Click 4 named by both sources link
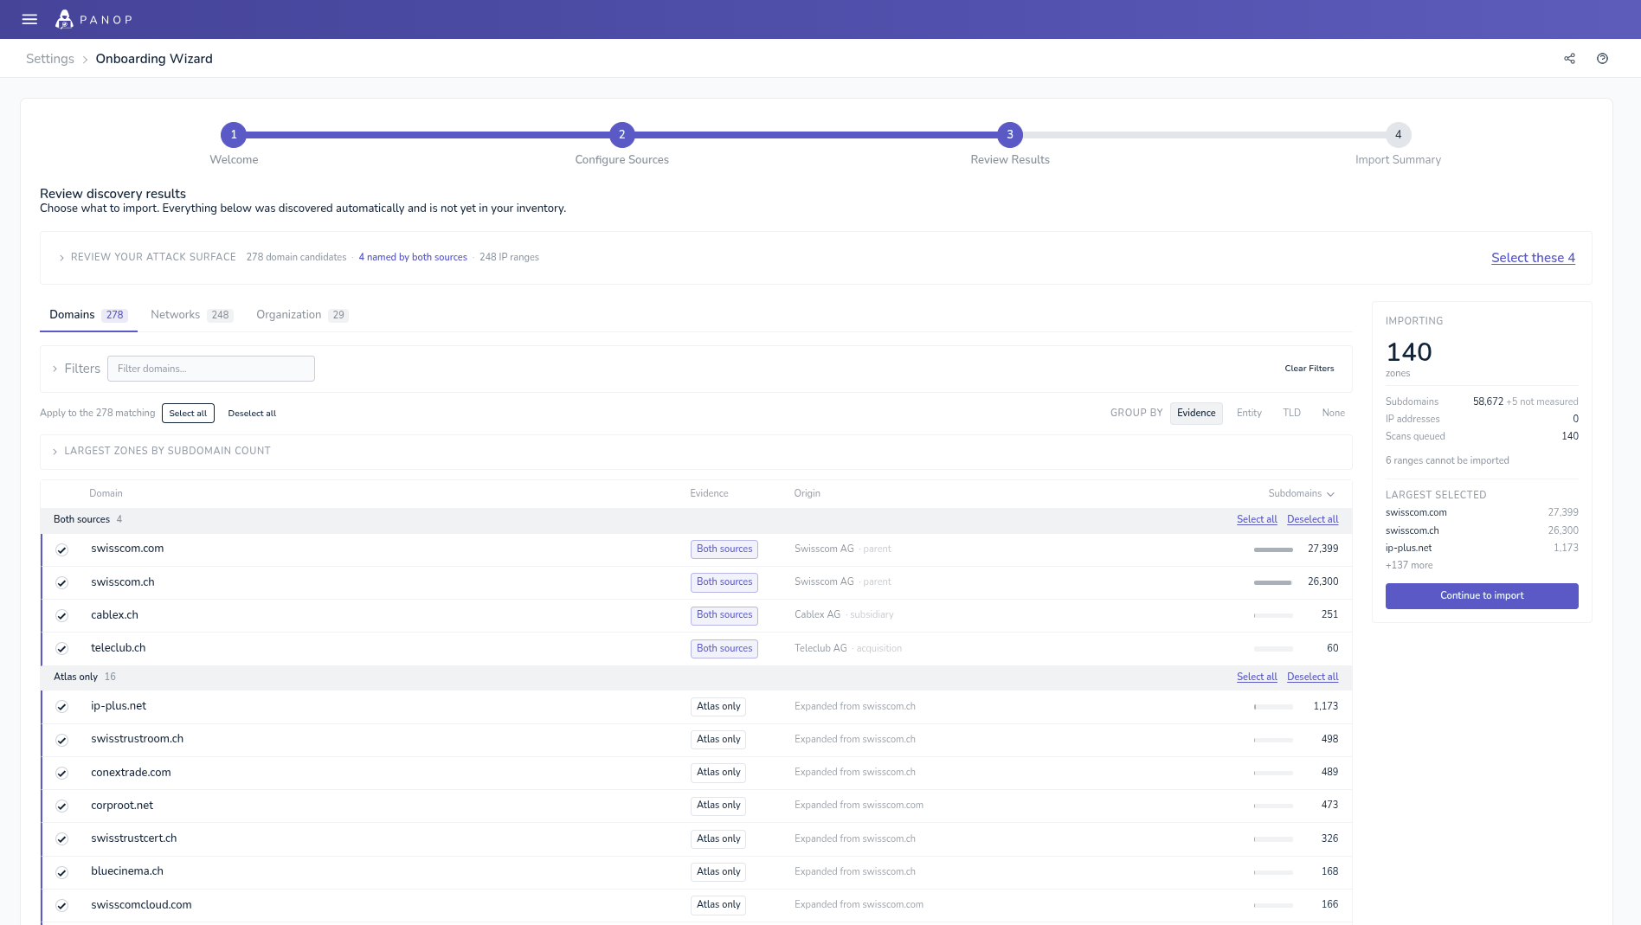 (413, 257)
